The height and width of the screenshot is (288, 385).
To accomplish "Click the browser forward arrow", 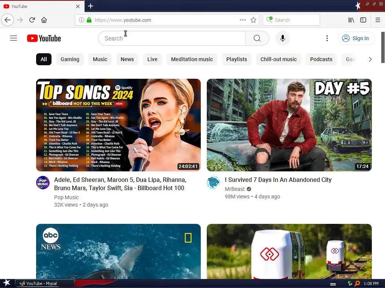I will [x=20, y=20].
